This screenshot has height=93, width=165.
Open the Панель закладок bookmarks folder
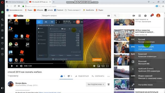(73, 10)
